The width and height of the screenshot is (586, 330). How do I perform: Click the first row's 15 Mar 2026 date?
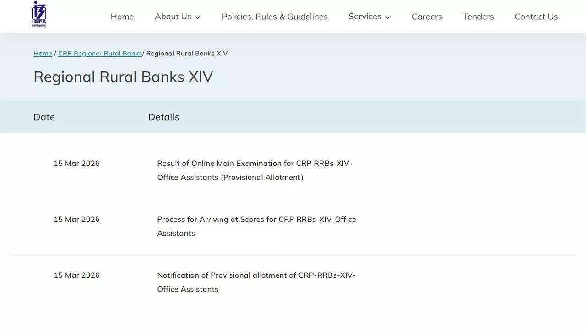click(76, 163)
